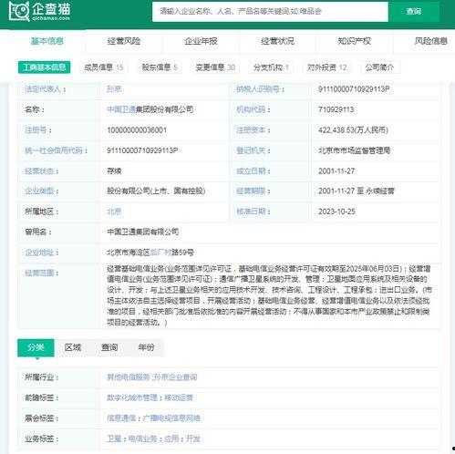The image size is (455, 454).
Task: Click the 机构代码 label link
Action: 251,109
